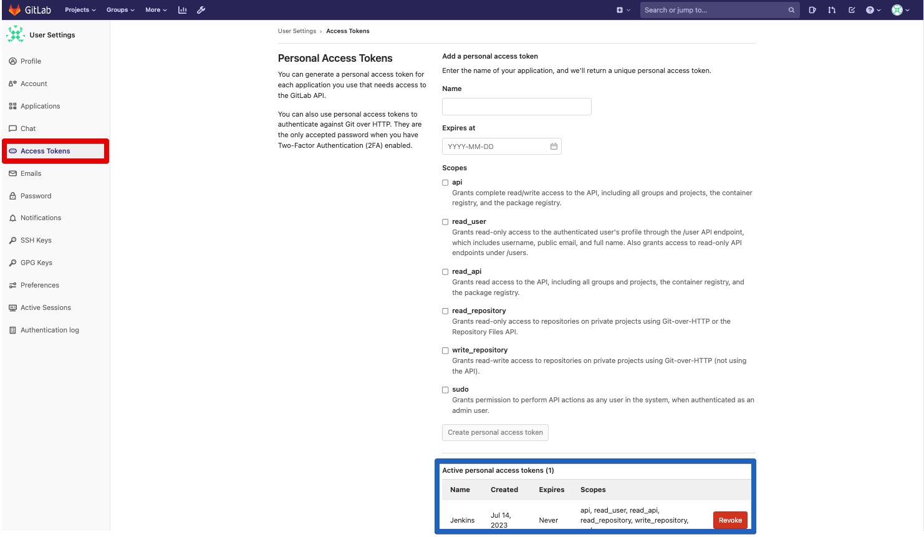Click the search magnifier icon

click(791, 10)
